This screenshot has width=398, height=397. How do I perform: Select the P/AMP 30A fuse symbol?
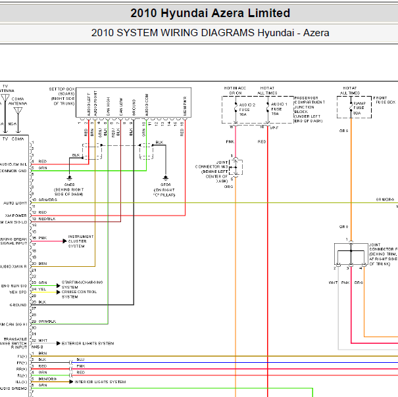click(351, 108)
